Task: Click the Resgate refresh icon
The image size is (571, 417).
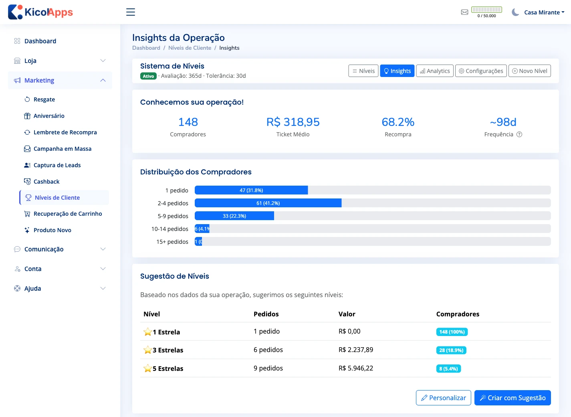Action: [27, 99]
